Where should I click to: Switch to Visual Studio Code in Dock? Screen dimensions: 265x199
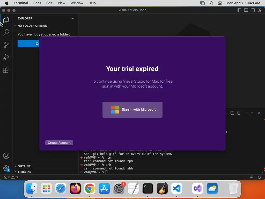[177, 188]
